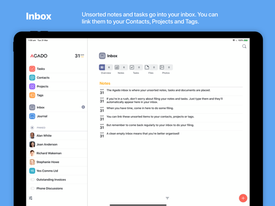Click the Wi-Fi status icon
Viewport: 275px width, 206px height.
click(234, 40)
